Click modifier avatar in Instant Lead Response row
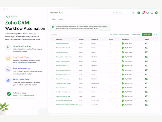 point(123,44)
